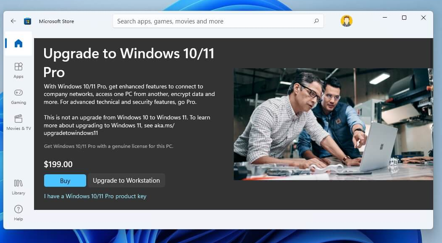Viewport: 442px width, 243px height.
Task: Open the Library section
Action: (x=18, y=187)
